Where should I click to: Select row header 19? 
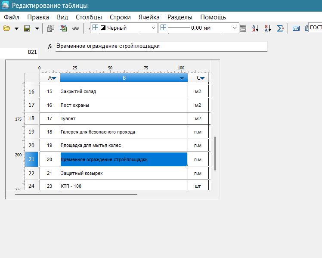pyautogui.click(x=31, y=132)
